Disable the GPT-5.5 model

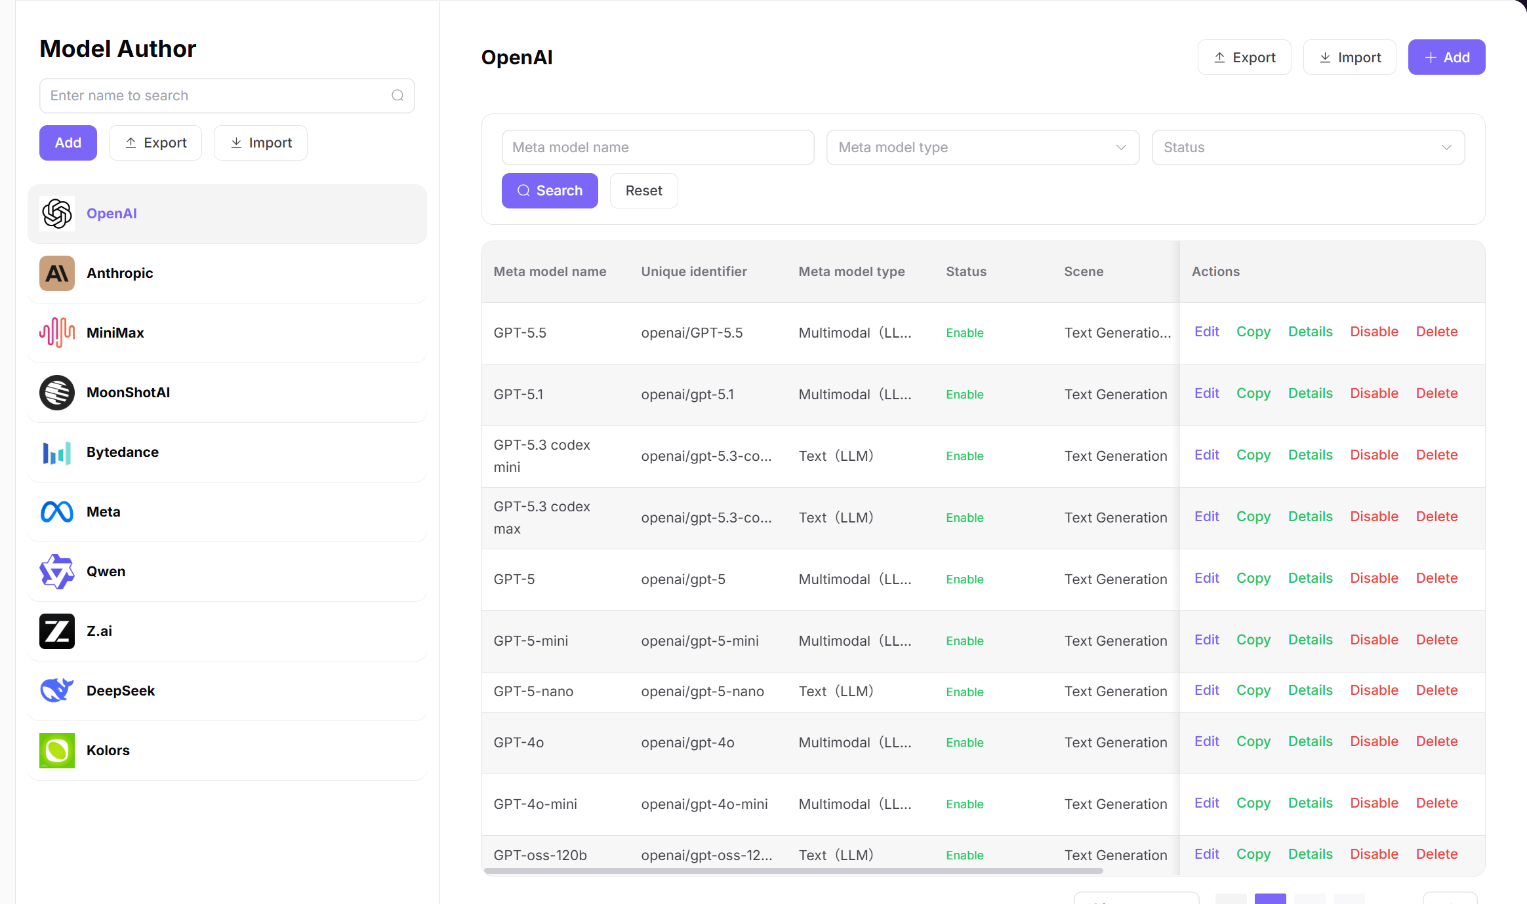[1374, 332]
